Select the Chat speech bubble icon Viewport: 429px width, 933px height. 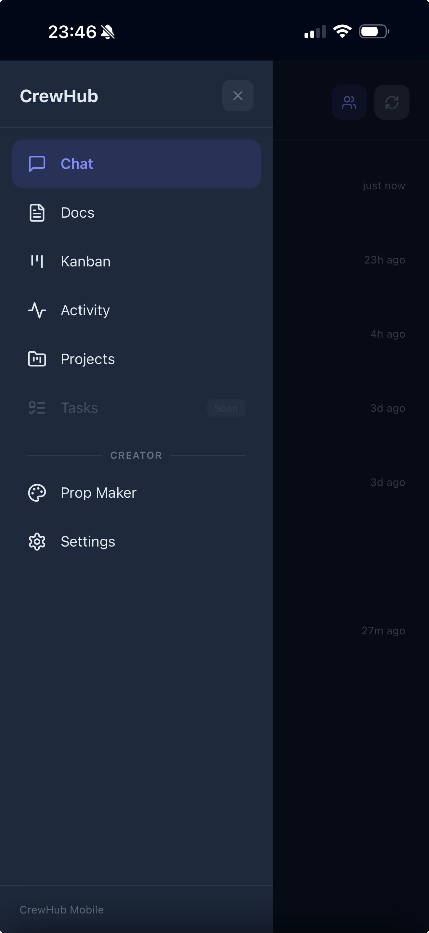[36, 164]
